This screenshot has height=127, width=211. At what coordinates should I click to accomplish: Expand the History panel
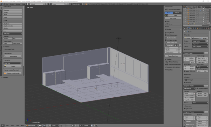click(7, 47)
